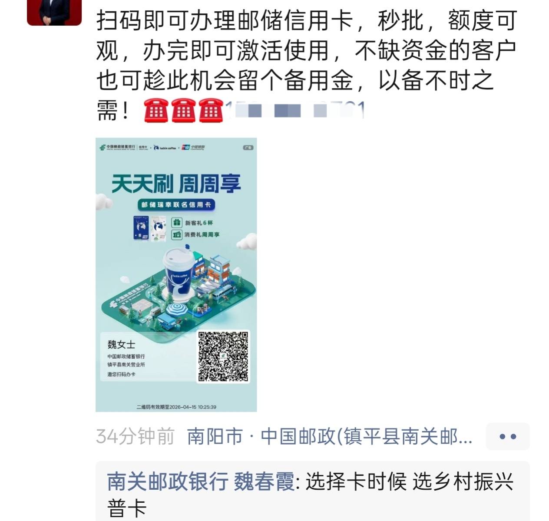Tap the luckin coffee logo atop the poster
The width and height of the screenshot is (549, 521).
(165, 148)
